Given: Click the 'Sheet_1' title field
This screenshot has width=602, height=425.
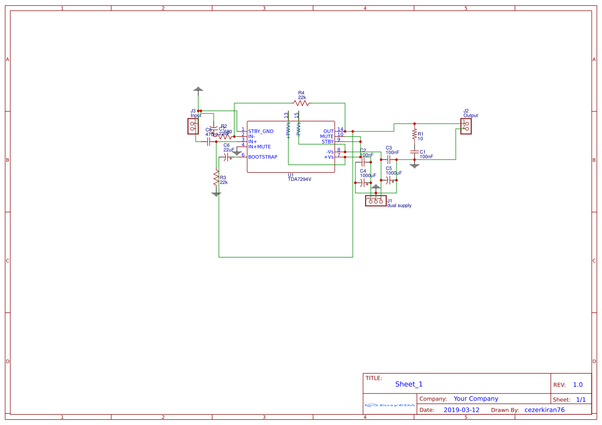Looking at the screenshot, I should pyautogui.click(x=409, y=384).
